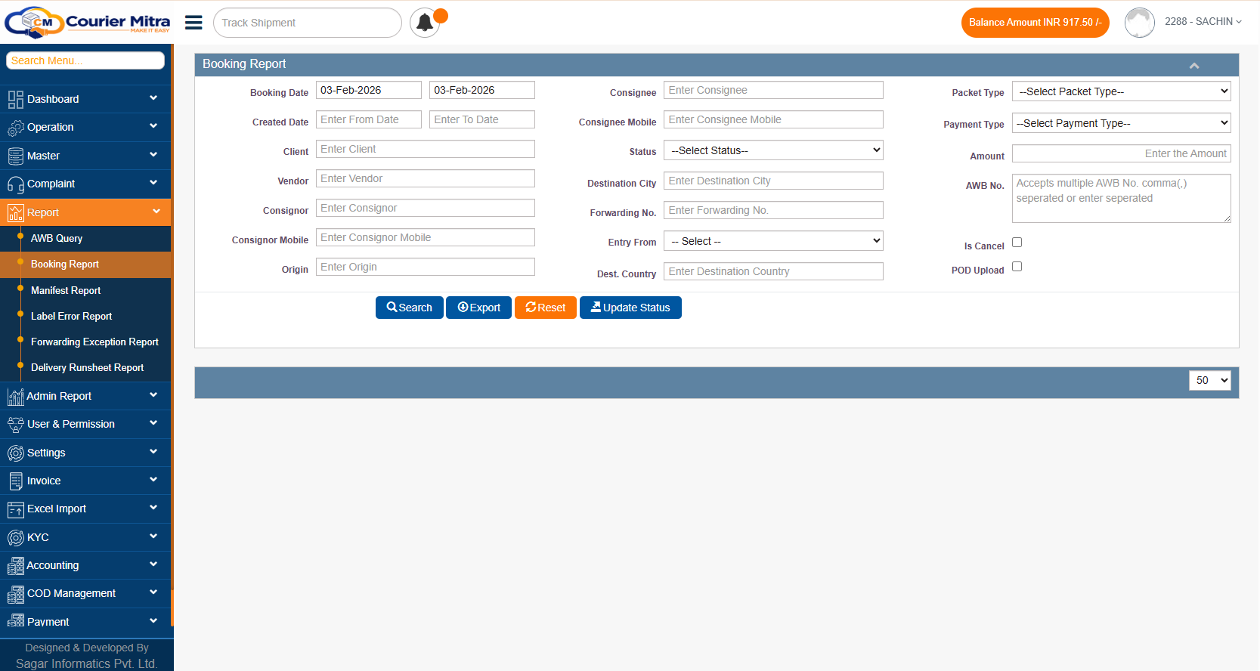
Task: Open the Select Payment Type dropdown
Action: point(1121,123)
